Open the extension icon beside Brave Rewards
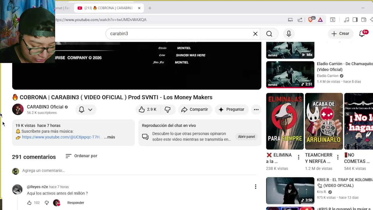Screen dimensions: 373x210 point(332,20)
